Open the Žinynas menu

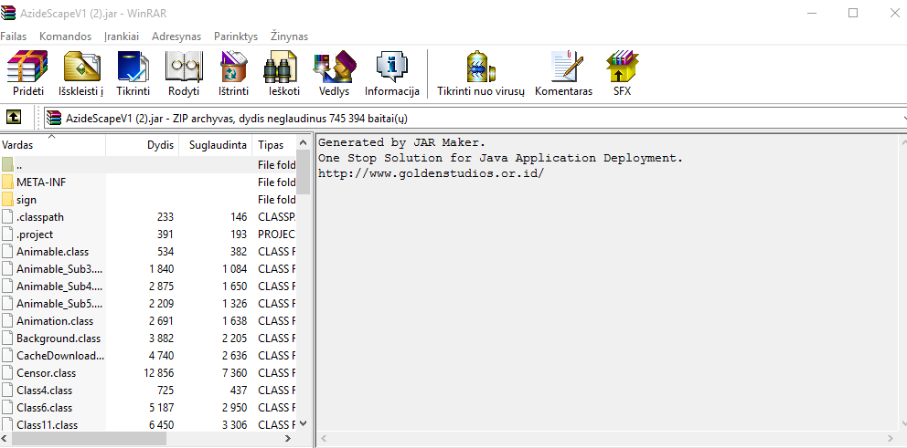[289, 36]
